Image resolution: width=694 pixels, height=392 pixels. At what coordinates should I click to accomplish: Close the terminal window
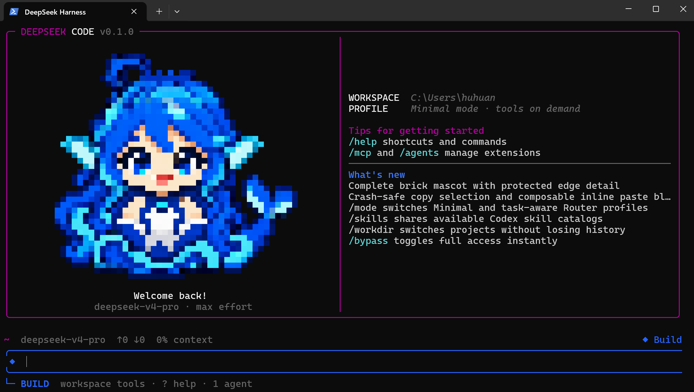coord(683,9)
